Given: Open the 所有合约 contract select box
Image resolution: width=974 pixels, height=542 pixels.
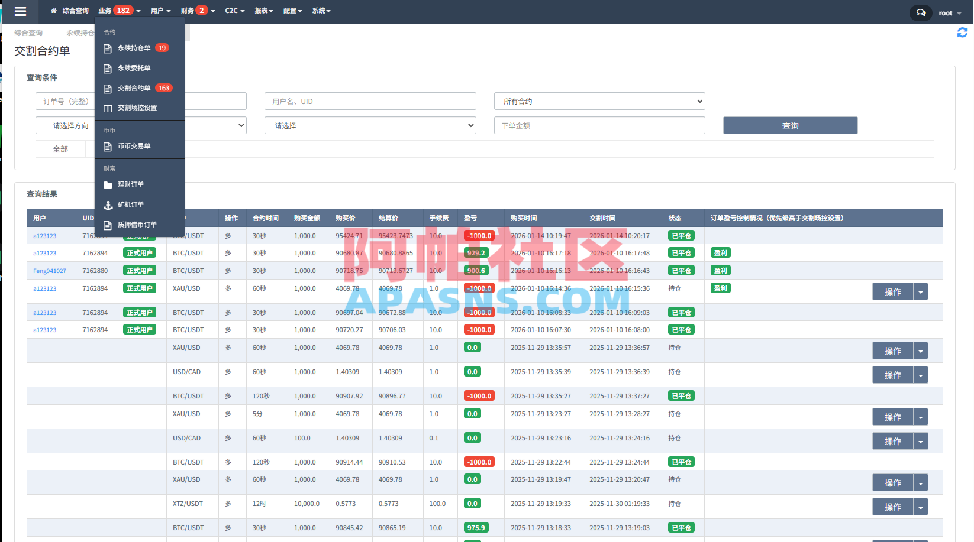Looking at the screenshot, I should click(x=599, y=101).
